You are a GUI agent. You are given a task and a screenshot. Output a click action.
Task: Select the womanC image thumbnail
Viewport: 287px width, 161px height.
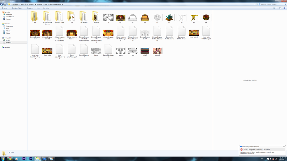157,51
